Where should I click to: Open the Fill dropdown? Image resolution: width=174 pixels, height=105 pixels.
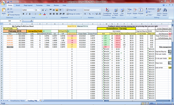(x=149, y=12)
